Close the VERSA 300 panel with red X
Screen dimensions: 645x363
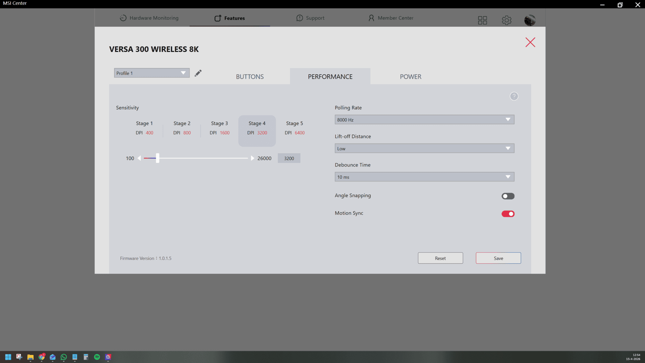click(530, 42)
